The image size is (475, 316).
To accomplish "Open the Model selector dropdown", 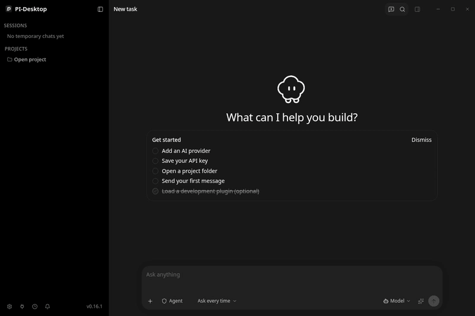I will point(397,301).
